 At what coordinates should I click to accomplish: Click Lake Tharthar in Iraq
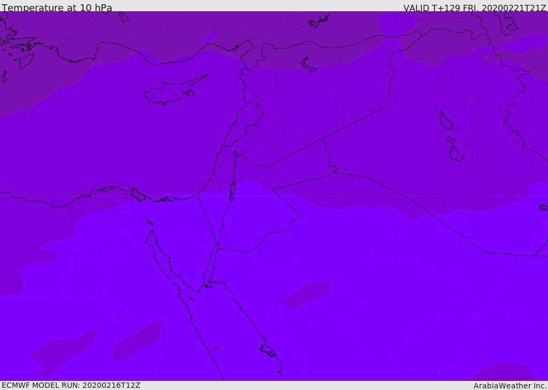click(445, 120)
